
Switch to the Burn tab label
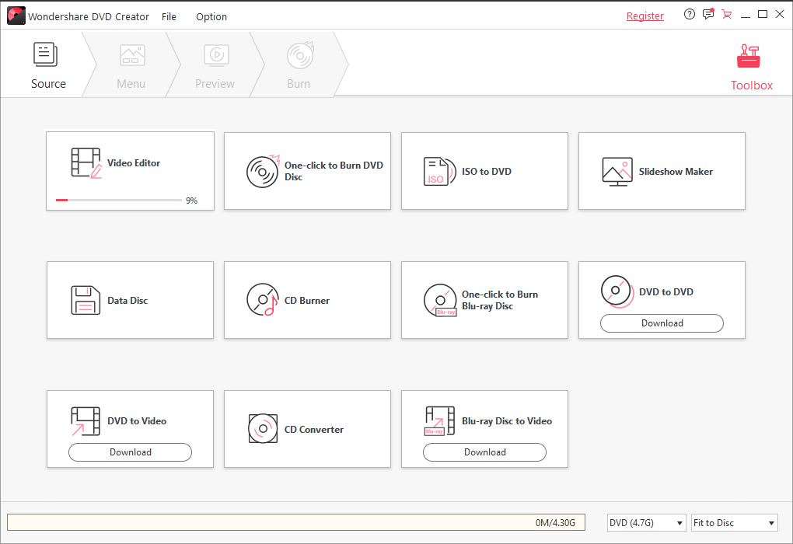point(299,84)
